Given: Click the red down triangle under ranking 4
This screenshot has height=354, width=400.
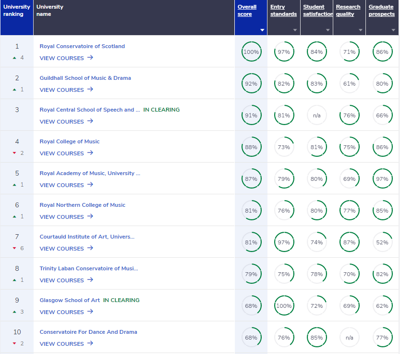Looking at the screenshot, I should pos(14,153).
